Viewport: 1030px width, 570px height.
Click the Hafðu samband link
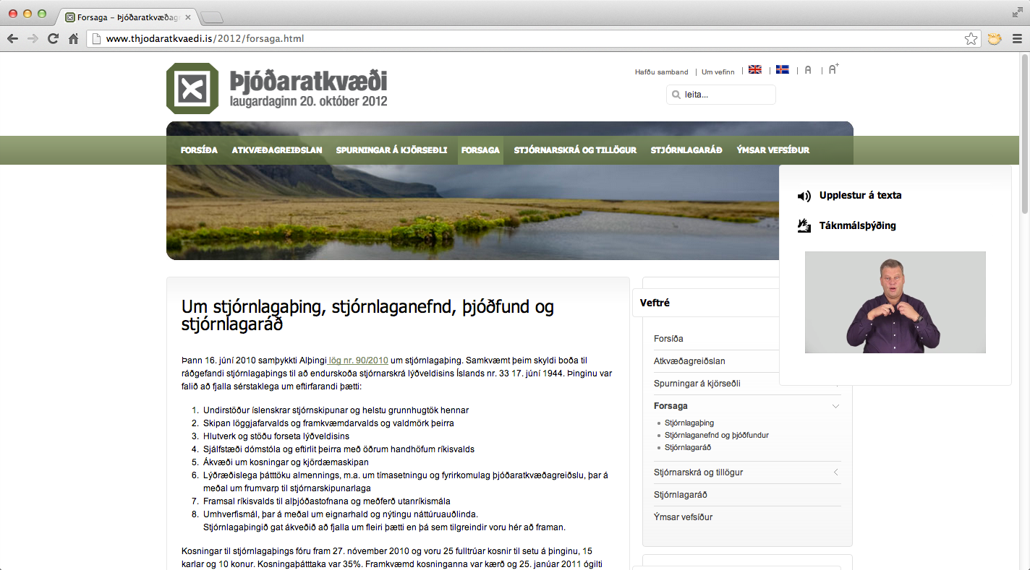pos(661,72)
